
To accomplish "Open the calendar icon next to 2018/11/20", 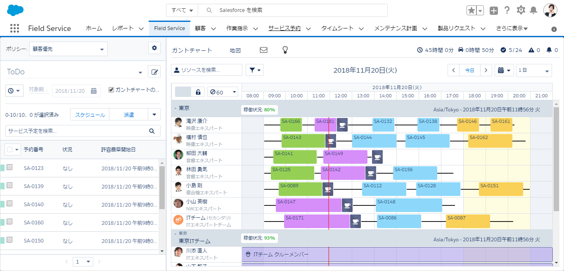I will 94,91.
